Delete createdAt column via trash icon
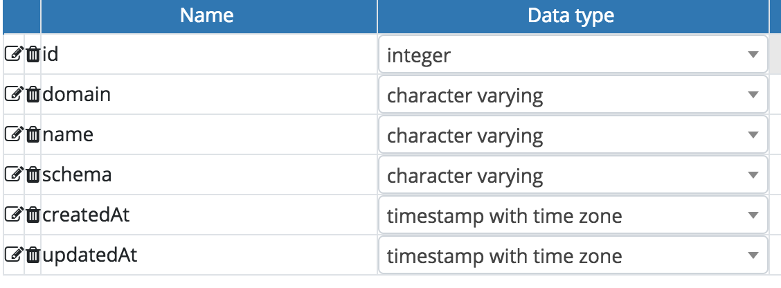This screenshot has width=781, height=288. coord(33,215)
